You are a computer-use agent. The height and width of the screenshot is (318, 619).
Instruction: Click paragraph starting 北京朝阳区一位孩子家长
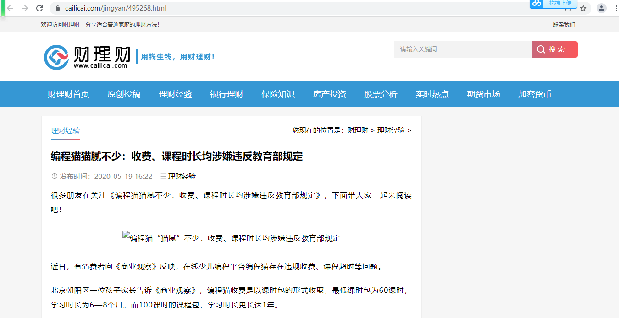[229, 297]
